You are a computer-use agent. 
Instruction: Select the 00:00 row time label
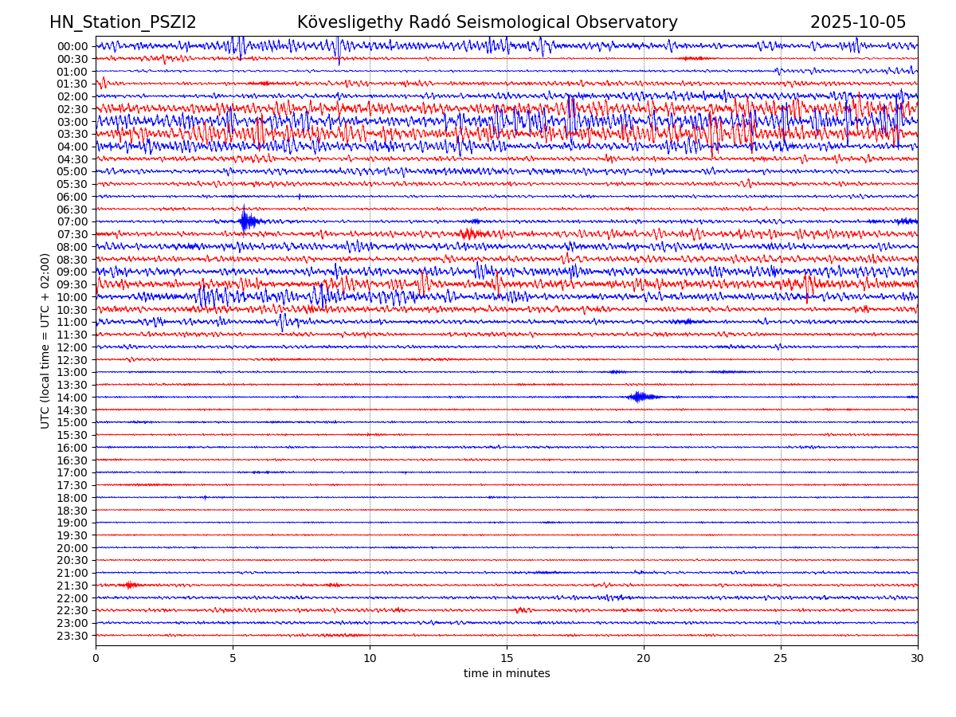(x=72, y=46)
